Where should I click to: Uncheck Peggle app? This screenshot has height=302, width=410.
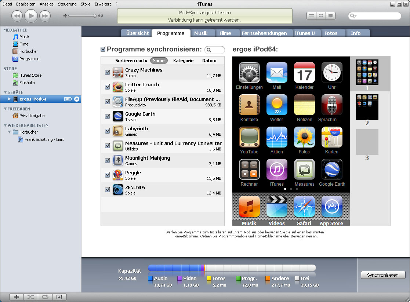click(107, 175)
